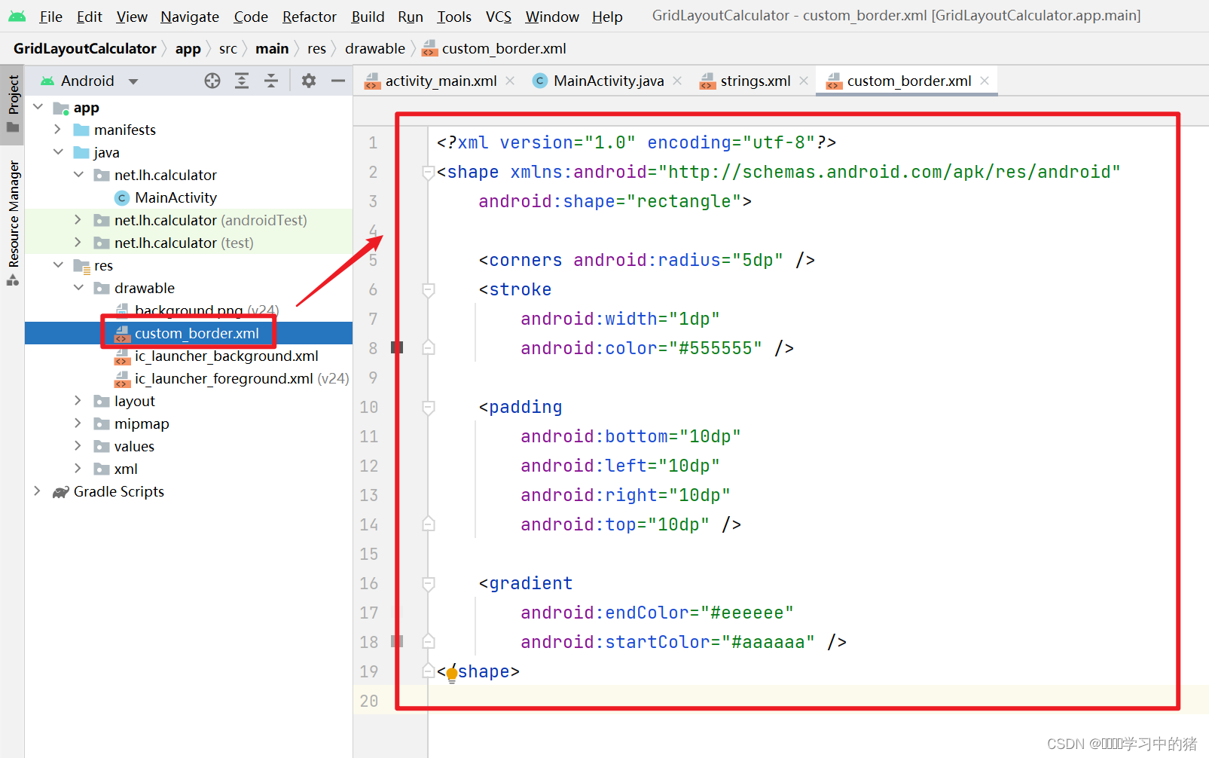Click GridLayoutCalculator breadcrumb

tap(85, 48)
